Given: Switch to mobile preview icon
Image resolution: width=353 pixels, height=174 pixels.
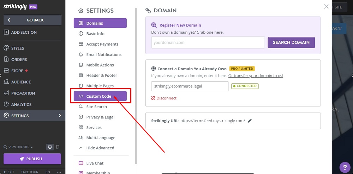Looking at the screenshot, I should (58, 147).
